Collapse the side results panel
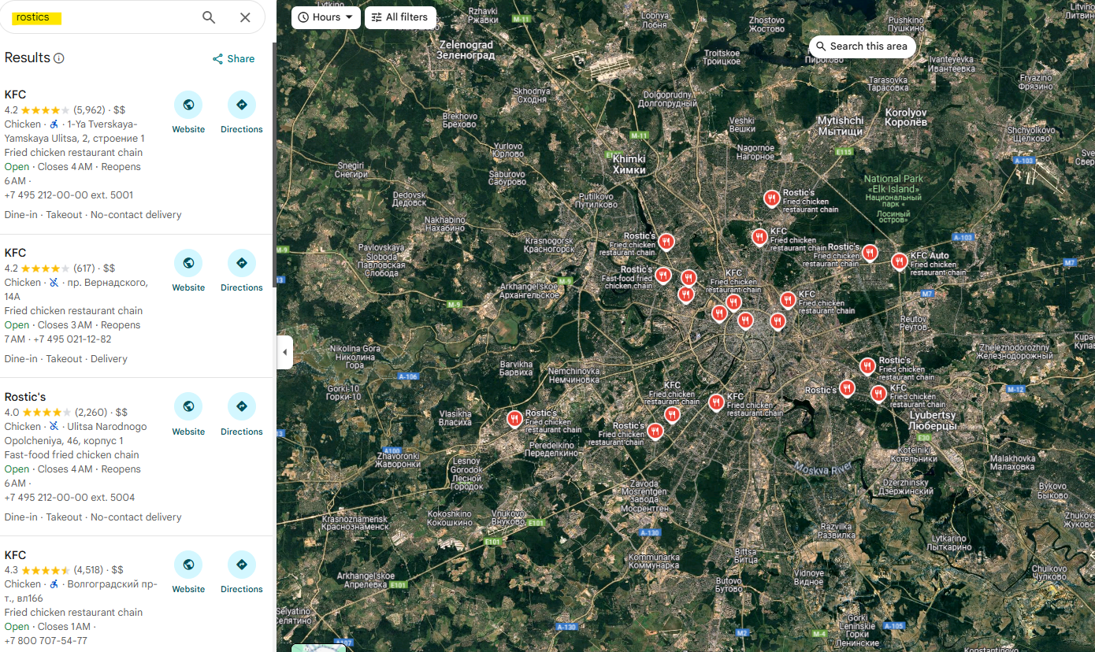Image resolution: width=1095 pixels, height=652 pixels. pos(284,352)
